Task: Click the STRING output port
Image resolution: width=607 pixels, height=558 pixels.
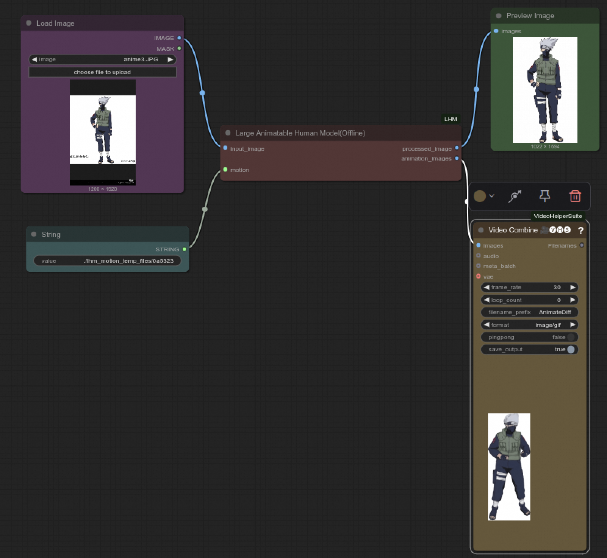Action: [184, 249]
